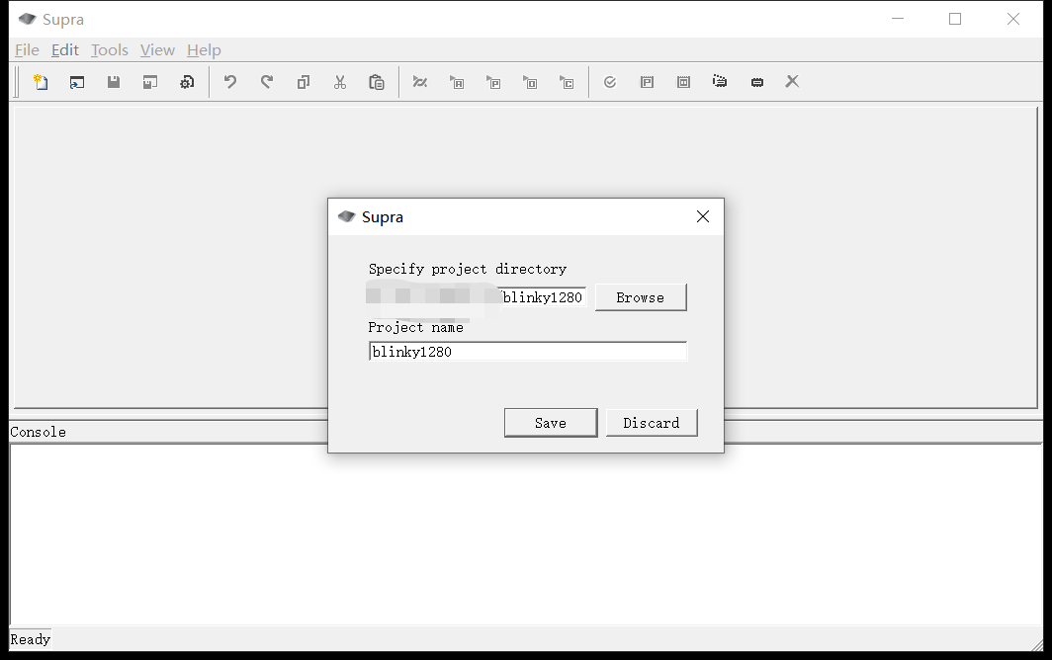Screen dimensions: 1052x660
Task: Click the Save floppy disk icon
Action: [114, 82]
